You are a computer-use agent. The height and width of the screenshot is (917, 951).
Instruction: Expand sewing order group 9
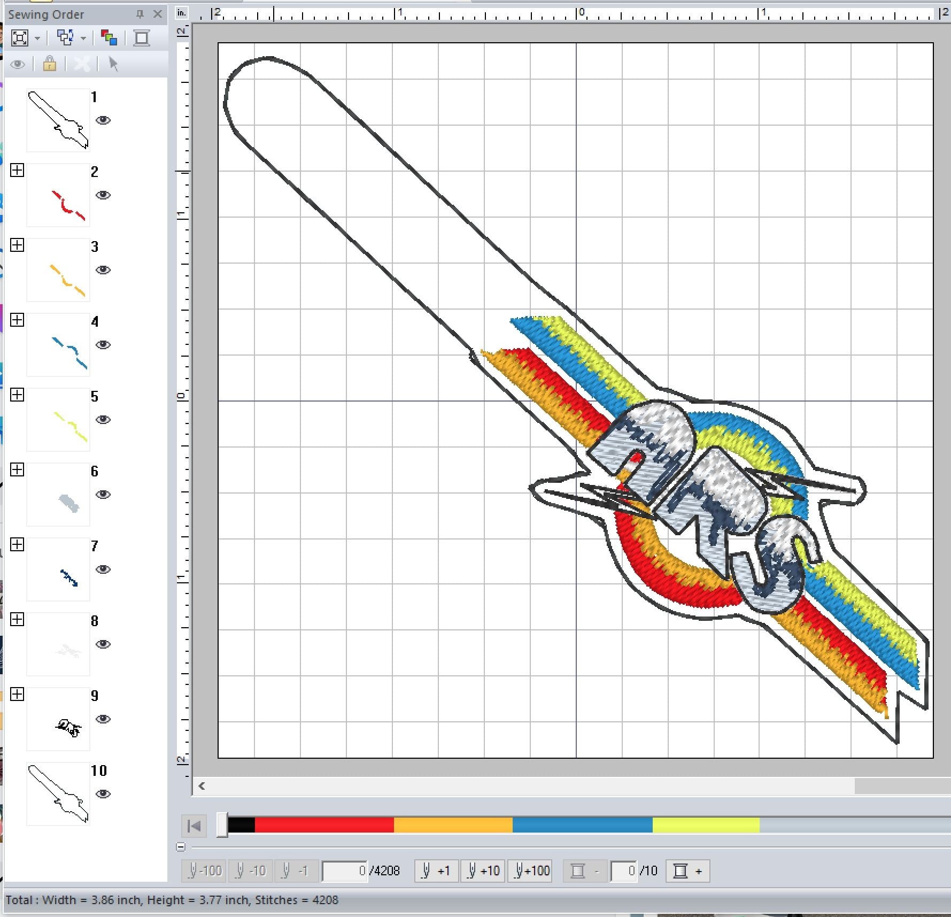pyautogui.click(x=17, y=695)
